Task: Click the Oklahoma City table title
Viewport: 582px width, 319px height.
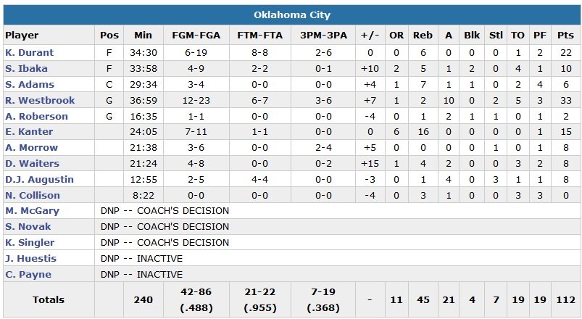Action: (292, 15)
